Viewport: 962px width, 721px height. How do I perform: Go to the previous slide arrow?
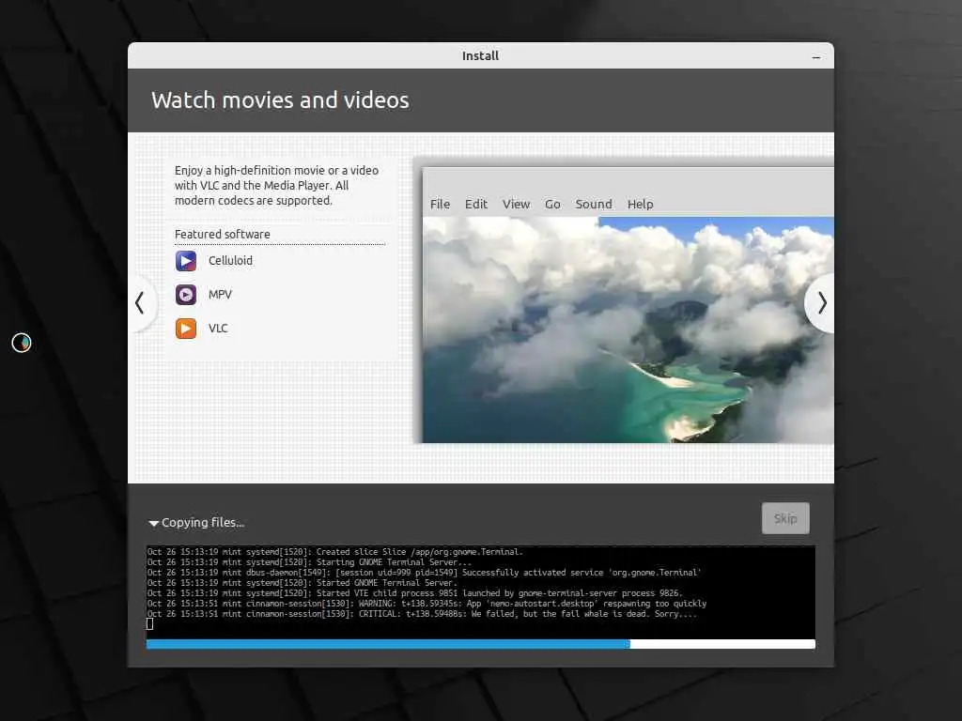click(x=140, y=303)
